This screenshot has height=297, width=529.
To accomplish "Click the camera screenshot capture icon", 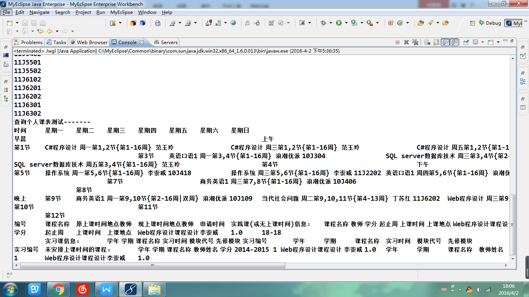I will [302, 23].
